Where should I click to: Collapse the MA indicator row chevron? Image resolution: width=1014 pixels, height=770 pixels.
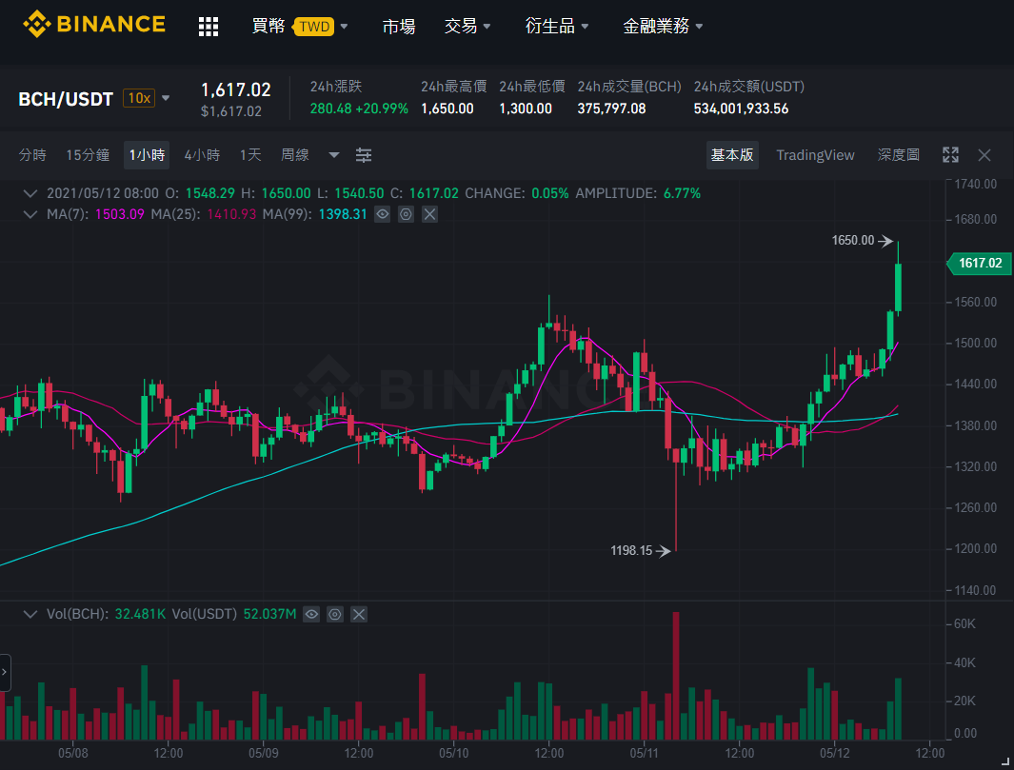click(x=30, y=214)
